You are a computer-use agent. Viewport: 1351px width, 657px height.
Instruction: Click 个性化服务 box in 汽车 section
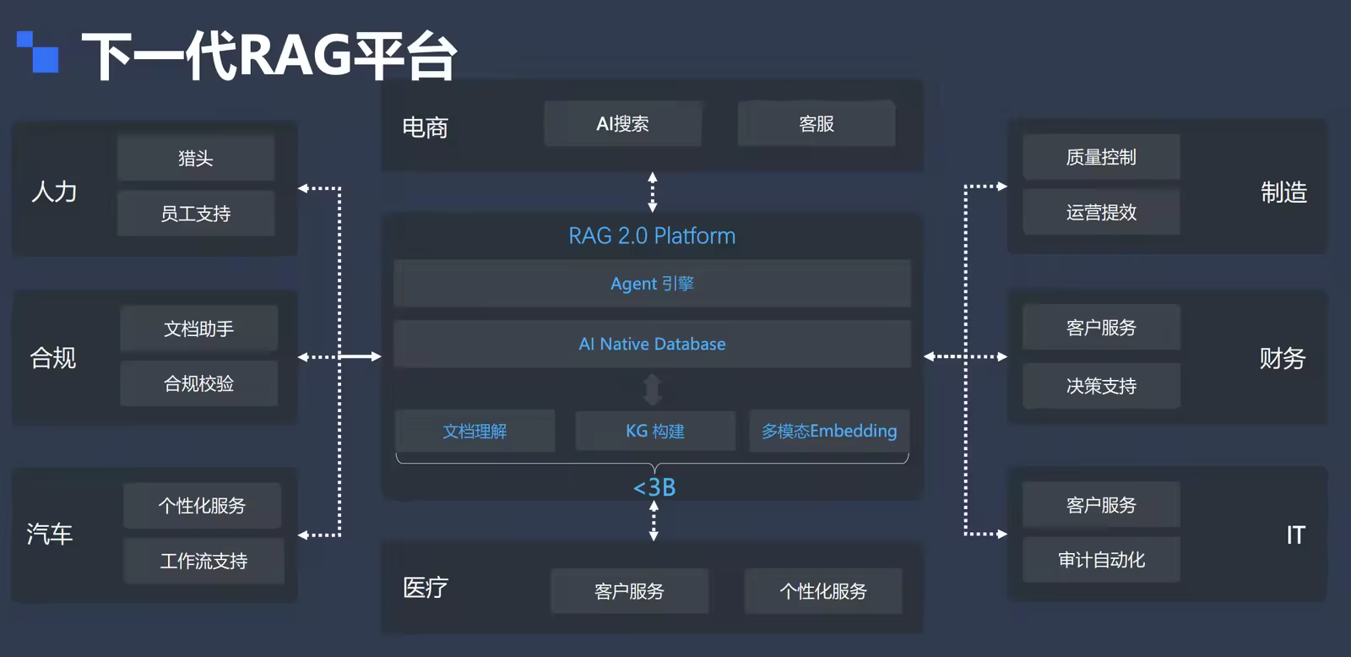click(x=202, y=506)
